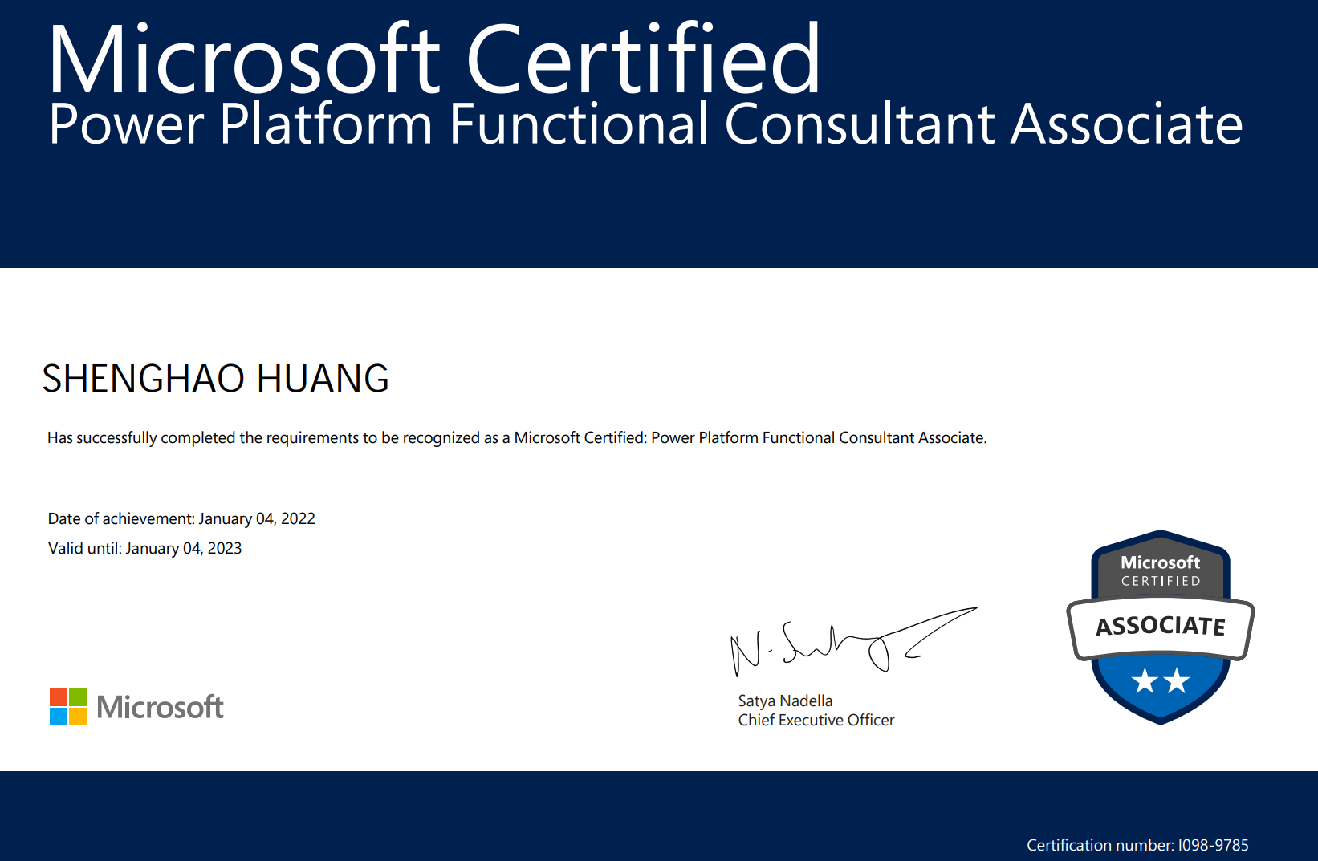Select the Chief Executive Officer text
Image resolution: width=1318 pixels, height=861 pixels.
[x=816, y=720]
